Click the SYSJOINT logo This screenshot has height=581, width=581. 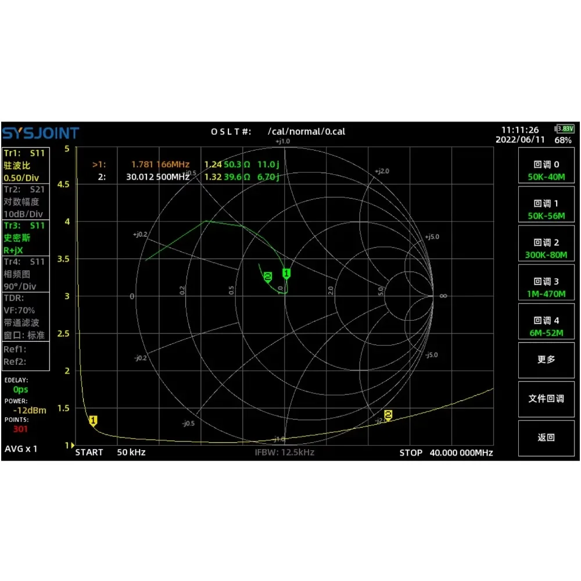click(41, 134)
